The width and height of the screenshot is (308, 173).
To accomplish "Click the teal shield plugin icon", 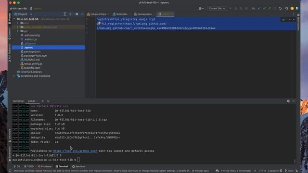I will [297, 9].
